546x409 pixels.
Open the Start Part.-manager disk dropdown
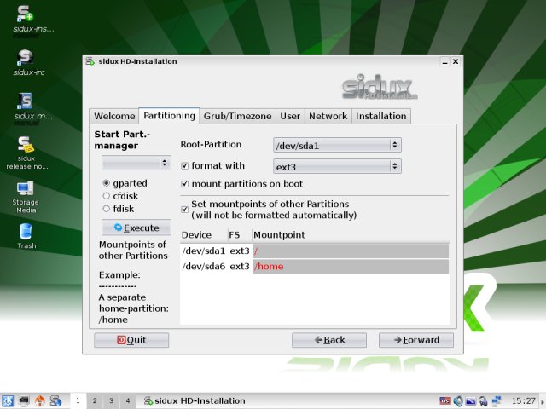(x=136, y=163)
